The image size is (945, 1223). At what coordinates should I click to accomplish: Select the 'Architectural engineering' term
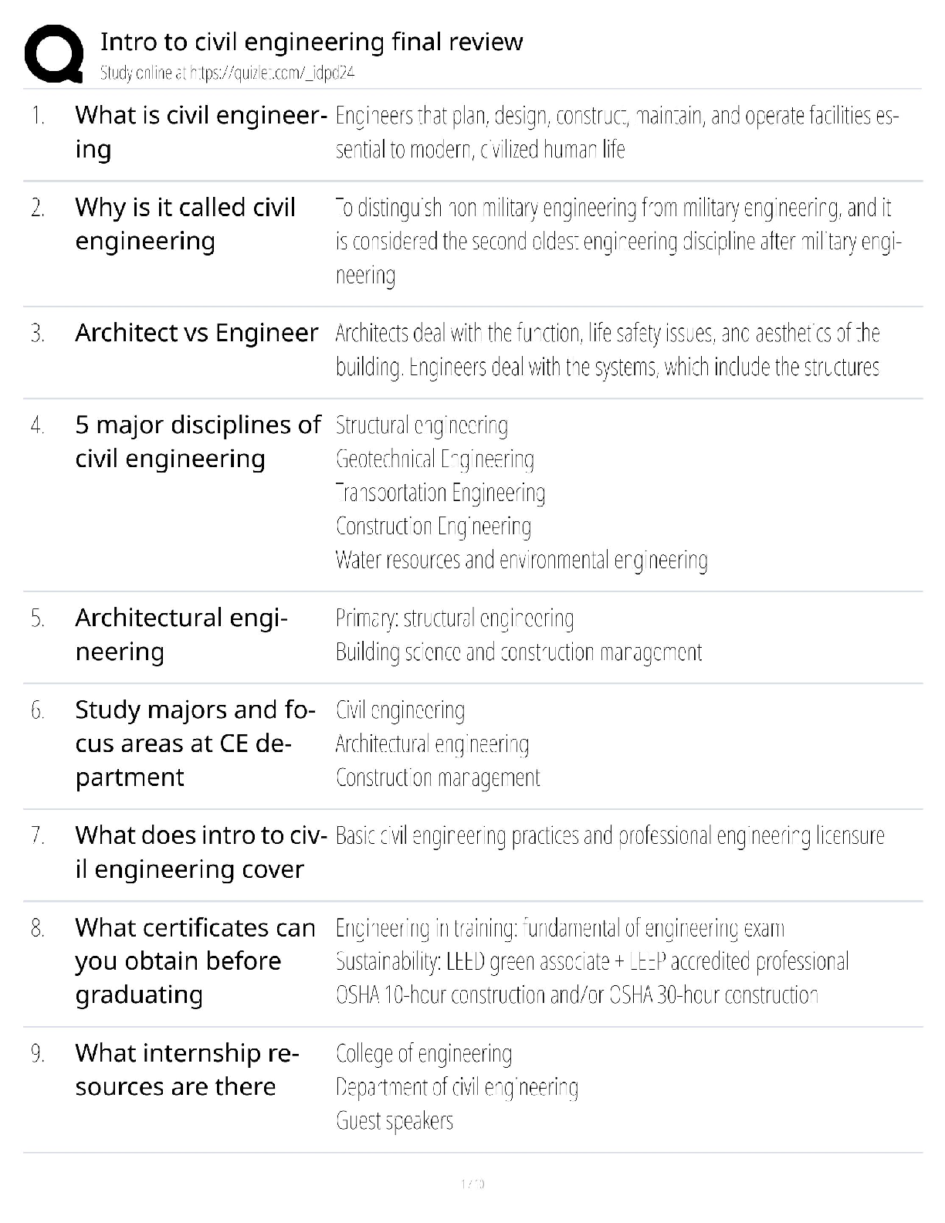[x=181, y=635]
